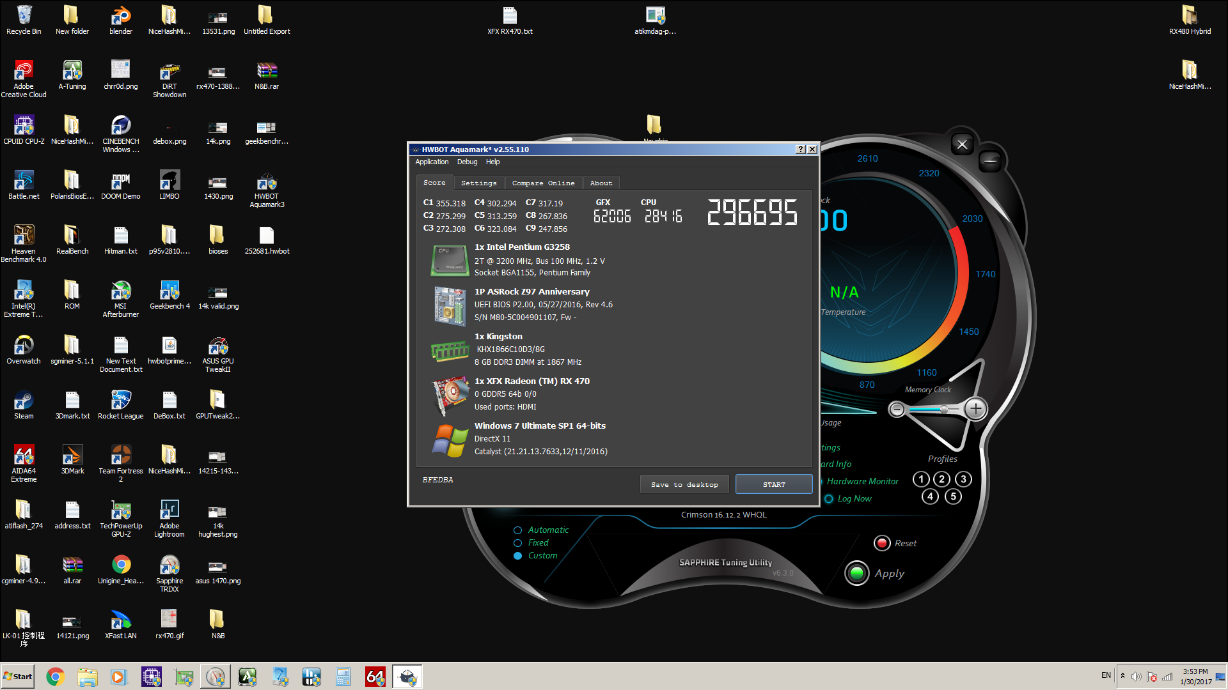Select Custom fan mode in TRIXX
The height and width of the screenshot is (690, 1228).
(536, 555)
